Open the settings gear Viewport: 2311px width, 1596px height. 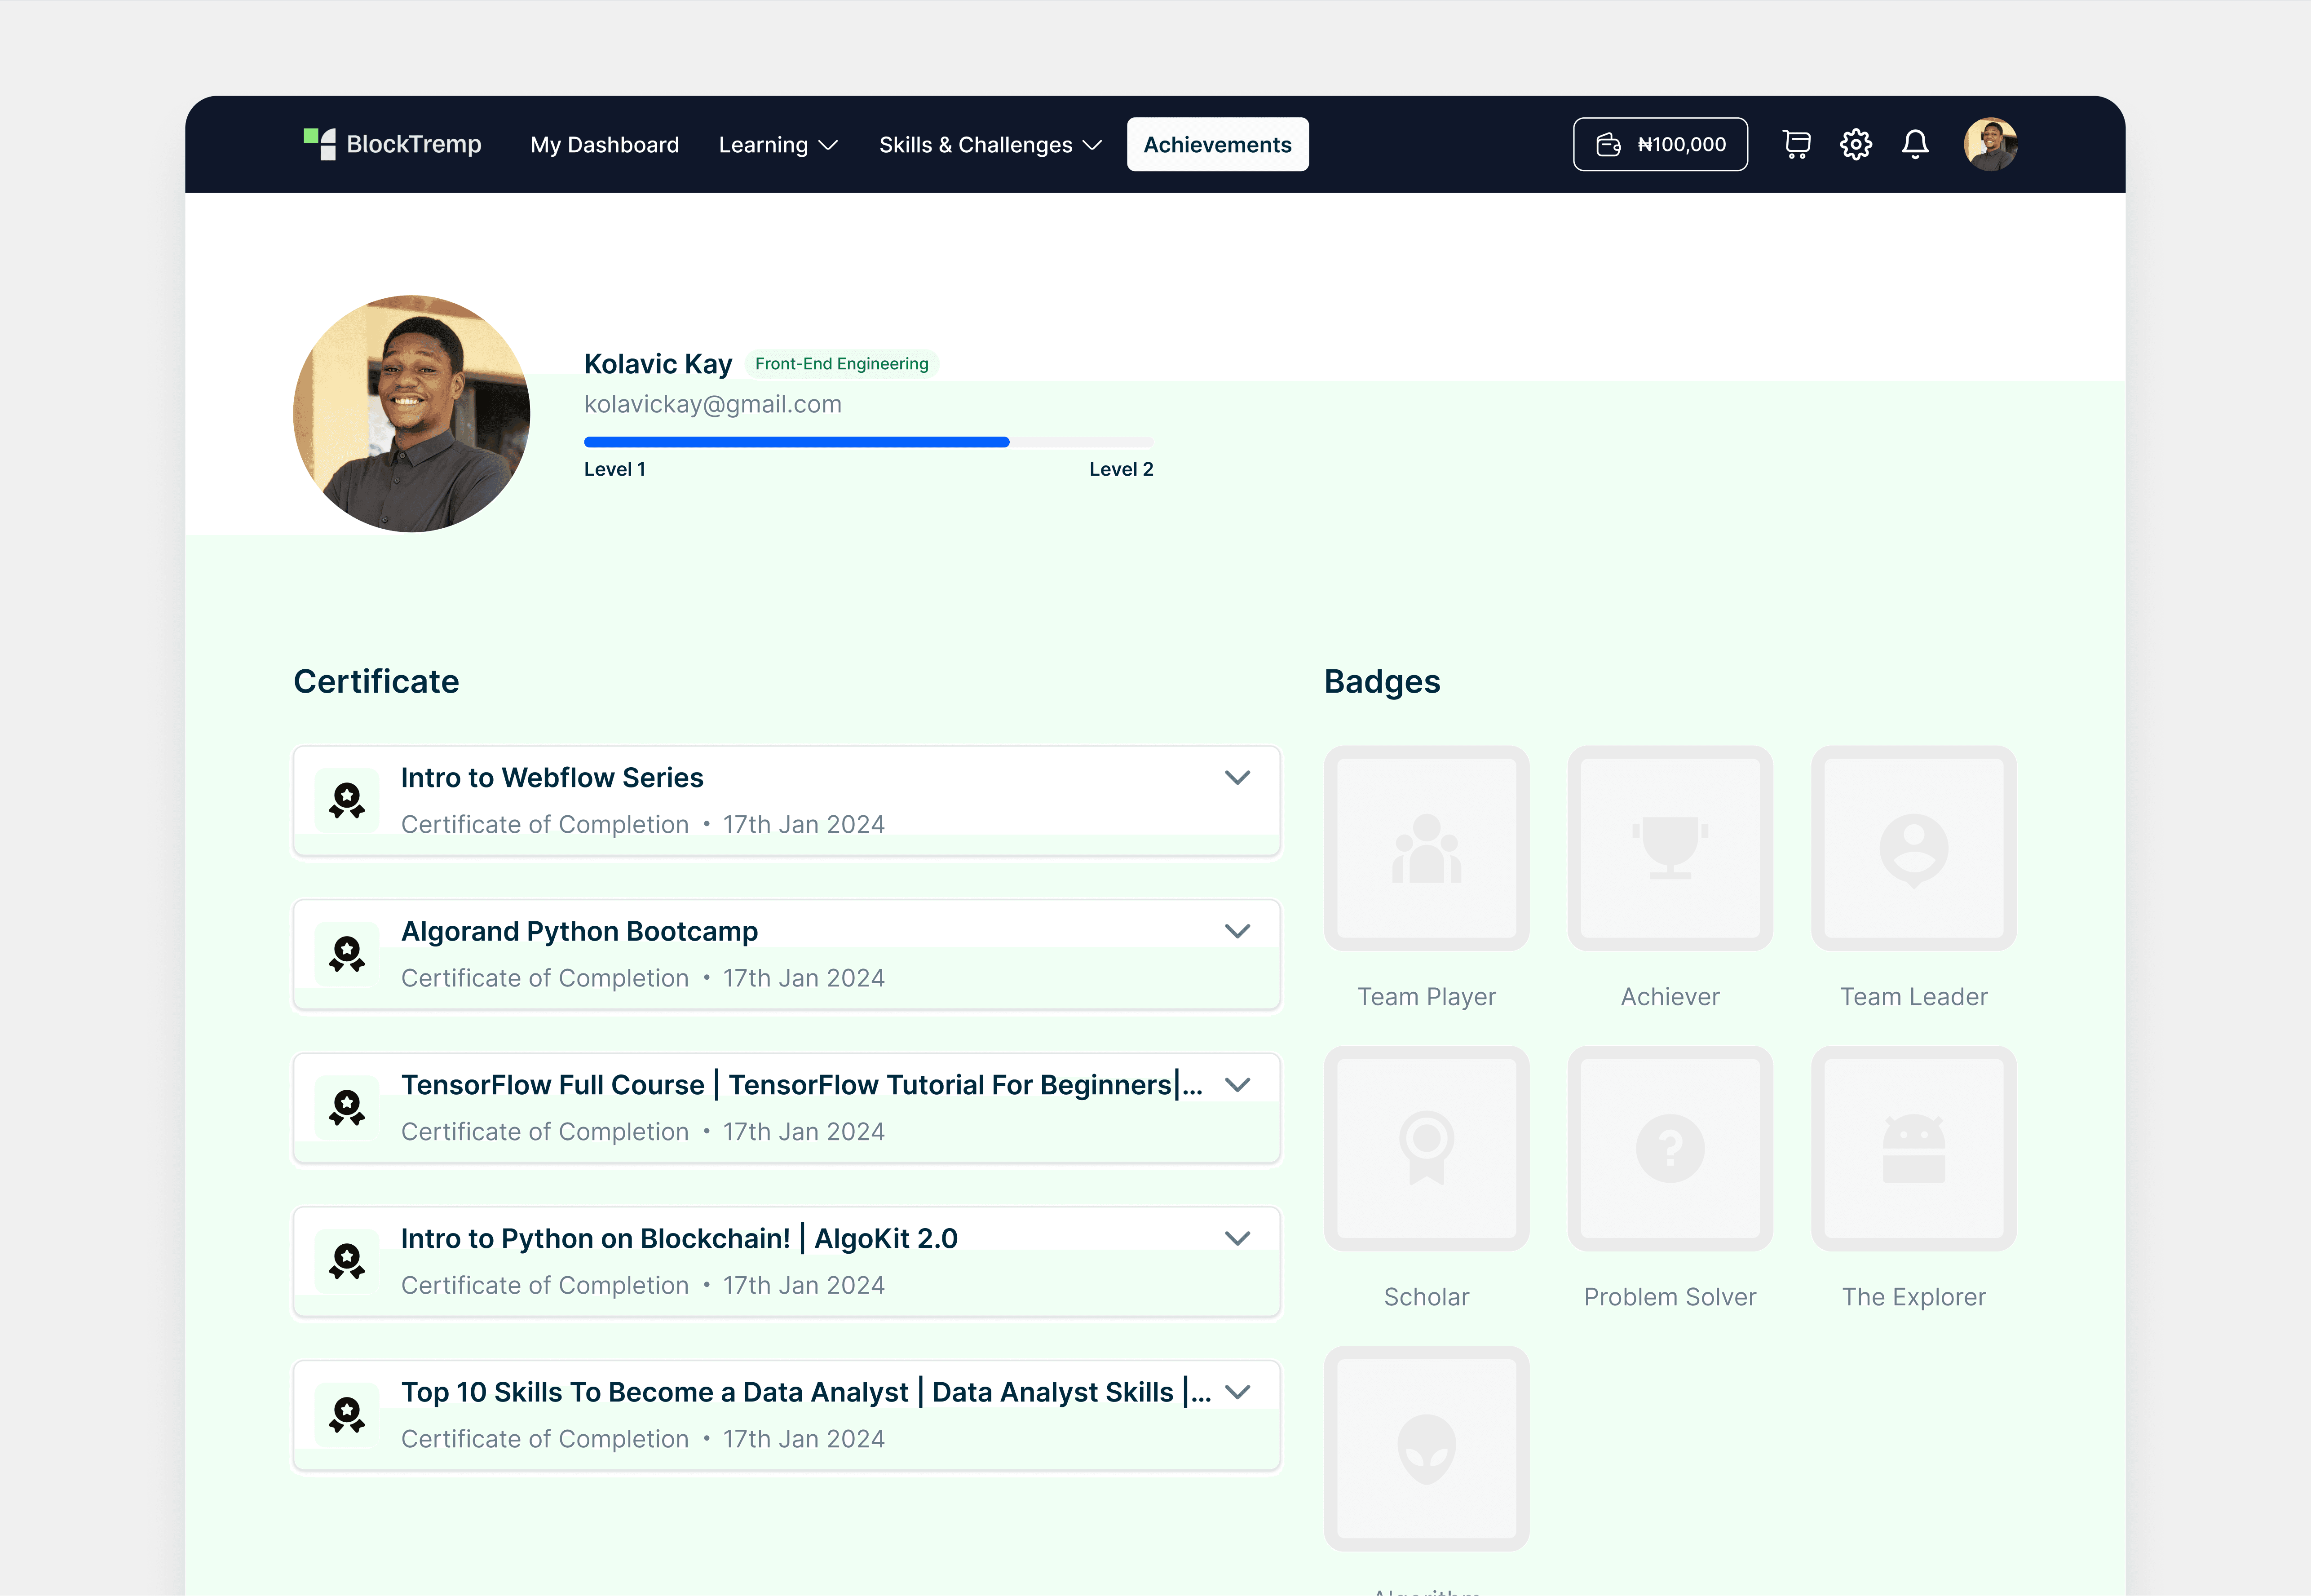pyautogui.click(x=1856, y=144)
